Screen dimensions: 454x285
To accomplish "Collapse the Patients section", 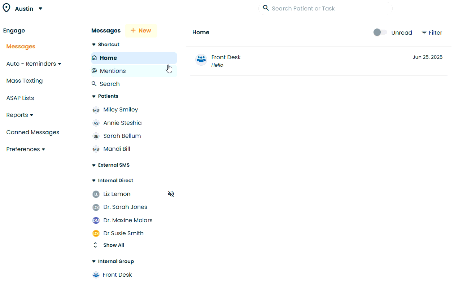I will point(94,96).
